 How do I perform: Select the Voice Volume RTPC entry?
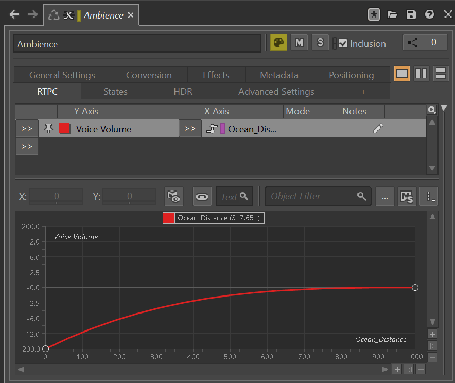pos(103,129)
